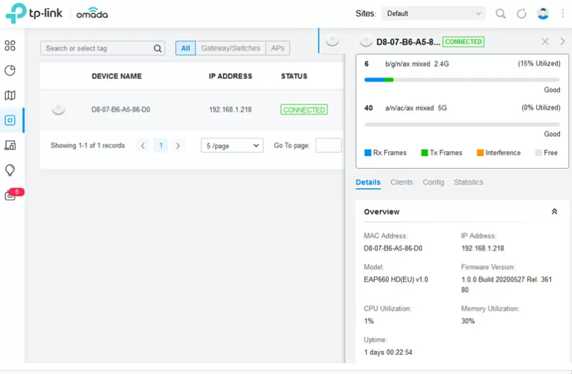The height and width of the screenshot is (374, 572).
Task: Open the 5 /page dropdown
Action: (x=232, y=146)
